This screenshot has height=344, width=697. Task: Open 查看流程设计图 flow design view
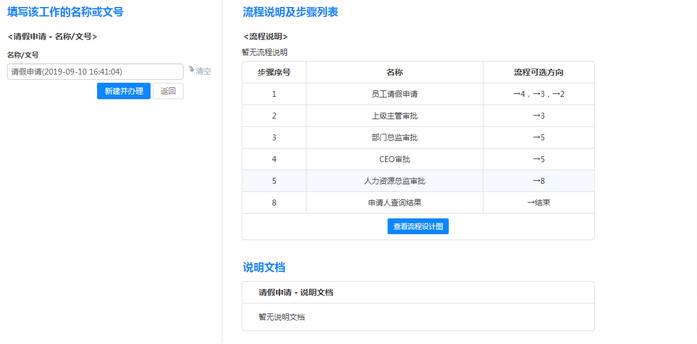point(418,227)
